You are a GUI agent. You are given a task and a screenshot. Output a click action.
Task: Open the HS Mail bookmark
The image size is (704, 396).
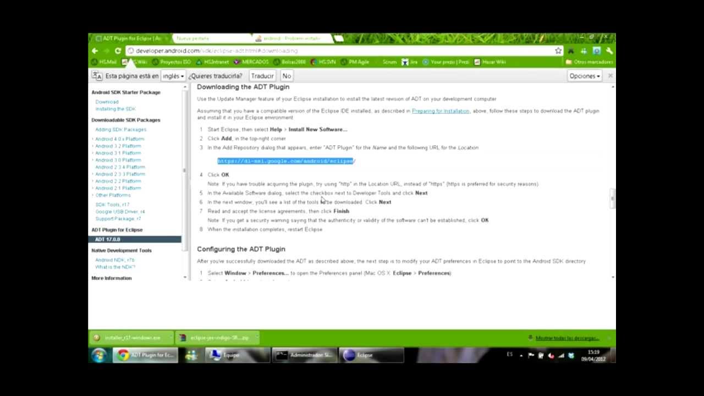(104, 62)
